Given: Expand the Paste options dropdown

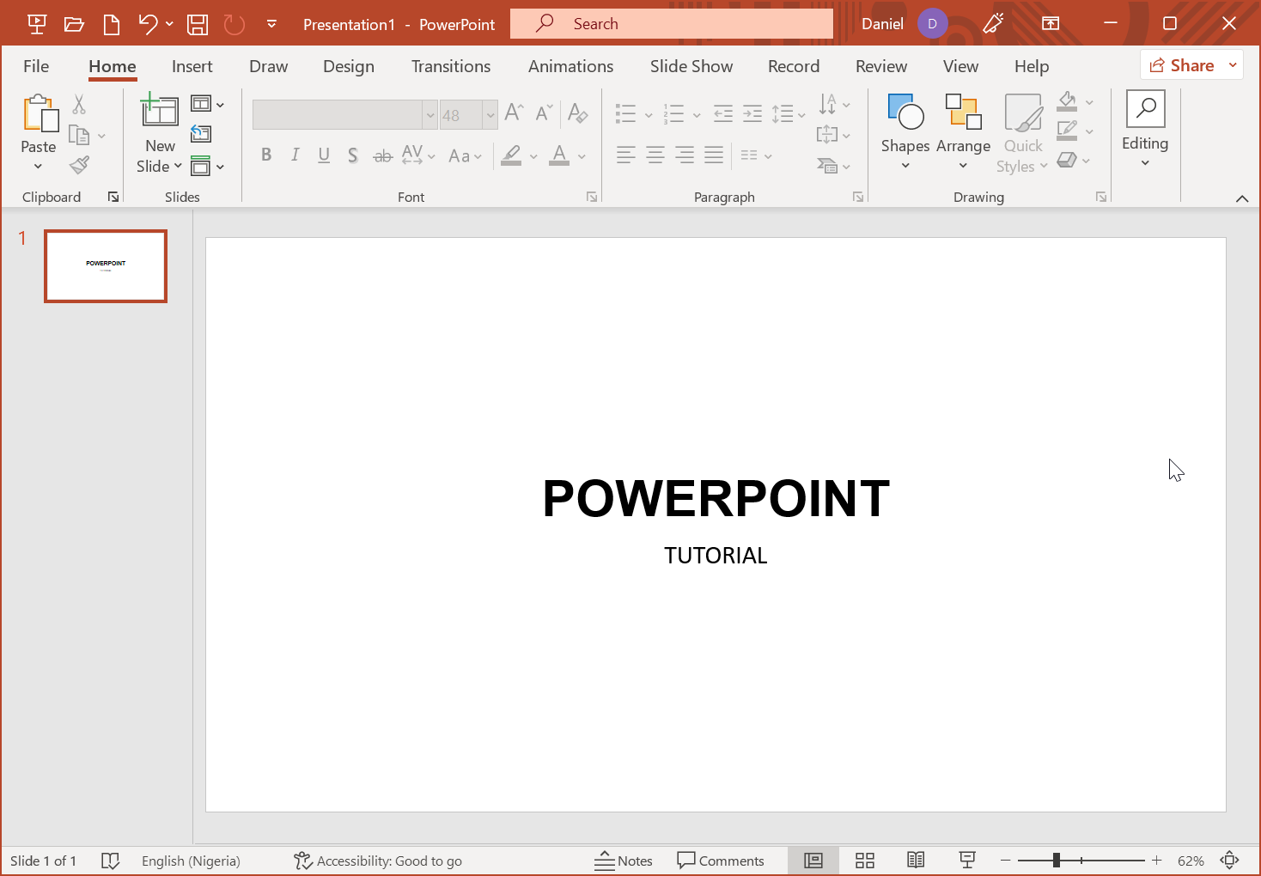Looking at the screenshot, I should 38,166.
